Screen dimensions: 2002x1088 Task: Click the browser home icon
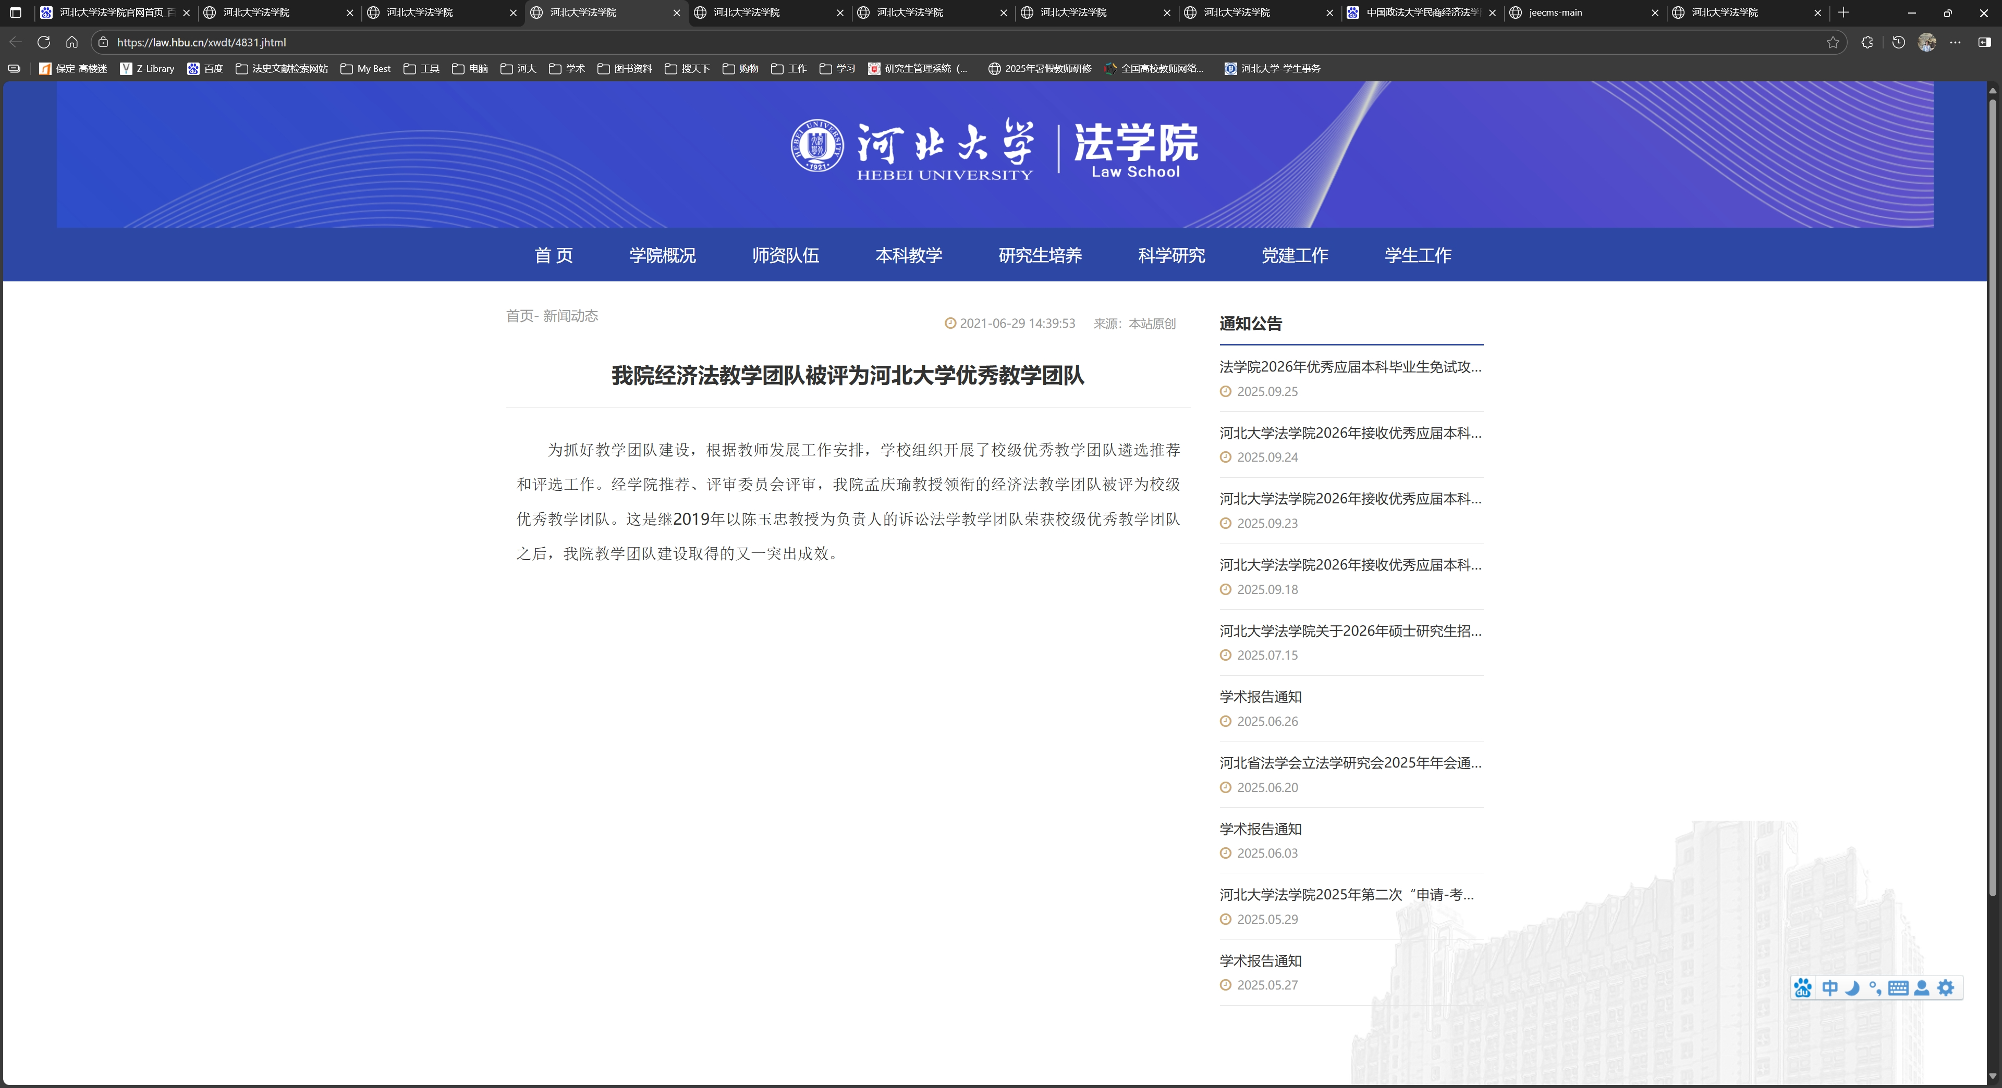pyautogui.click(x=71, y=42)
